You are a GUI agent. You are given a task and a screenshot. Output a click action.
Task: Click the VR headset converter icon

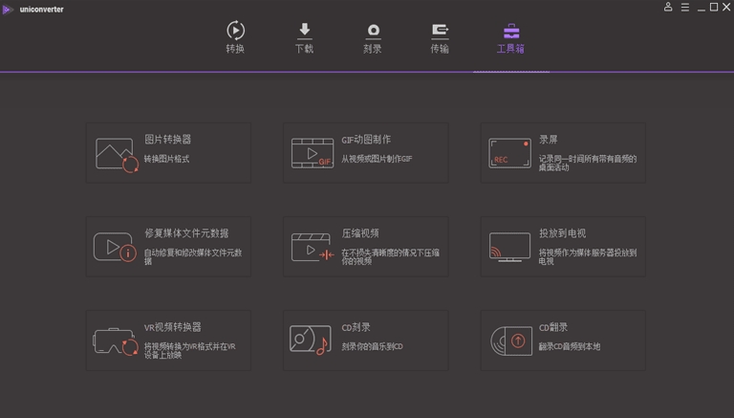pyautogui.click(x=116, y=341)
